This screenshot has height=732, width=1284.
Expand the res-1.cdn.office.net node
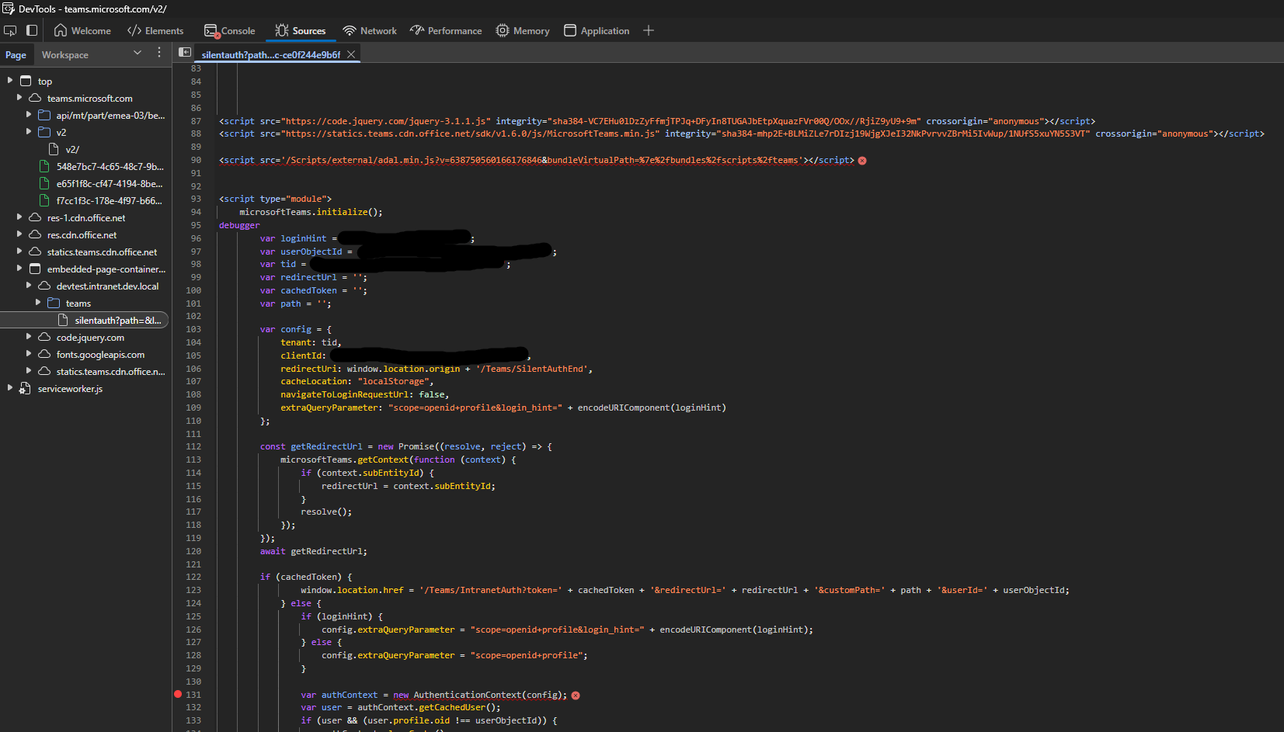(19, 217)
